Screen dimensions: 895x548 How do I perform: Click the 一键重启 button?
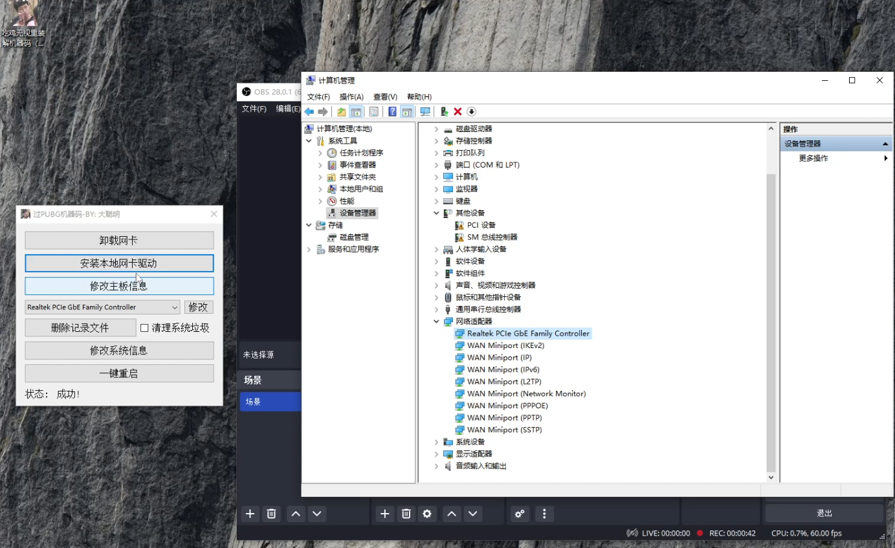click(x=119, y=373)
